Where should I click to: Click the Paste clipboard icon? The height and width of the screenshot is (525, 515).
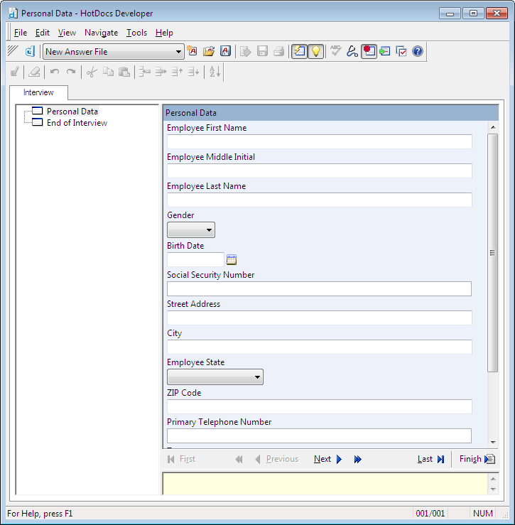coord(124,72)
